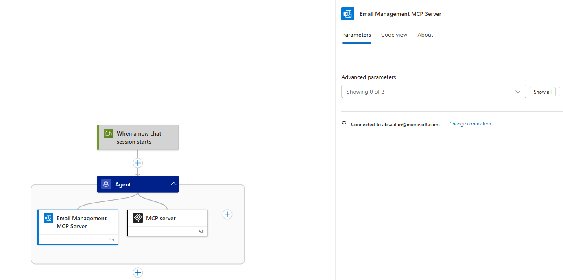Expand the advanced parameters list arrow
The width and height of the screenshot is (563, 280).
click(518, 92)
